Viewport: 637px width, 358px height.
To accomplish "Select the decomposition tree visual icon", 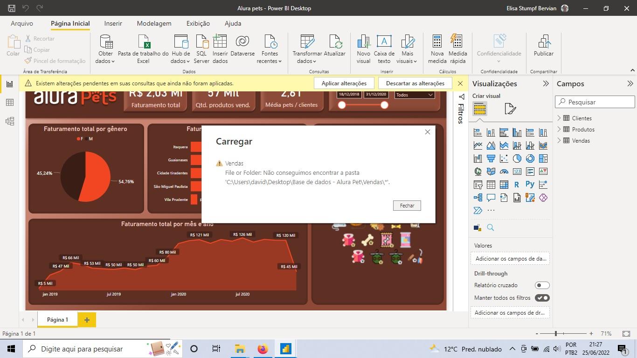I will tap(478, 198).
